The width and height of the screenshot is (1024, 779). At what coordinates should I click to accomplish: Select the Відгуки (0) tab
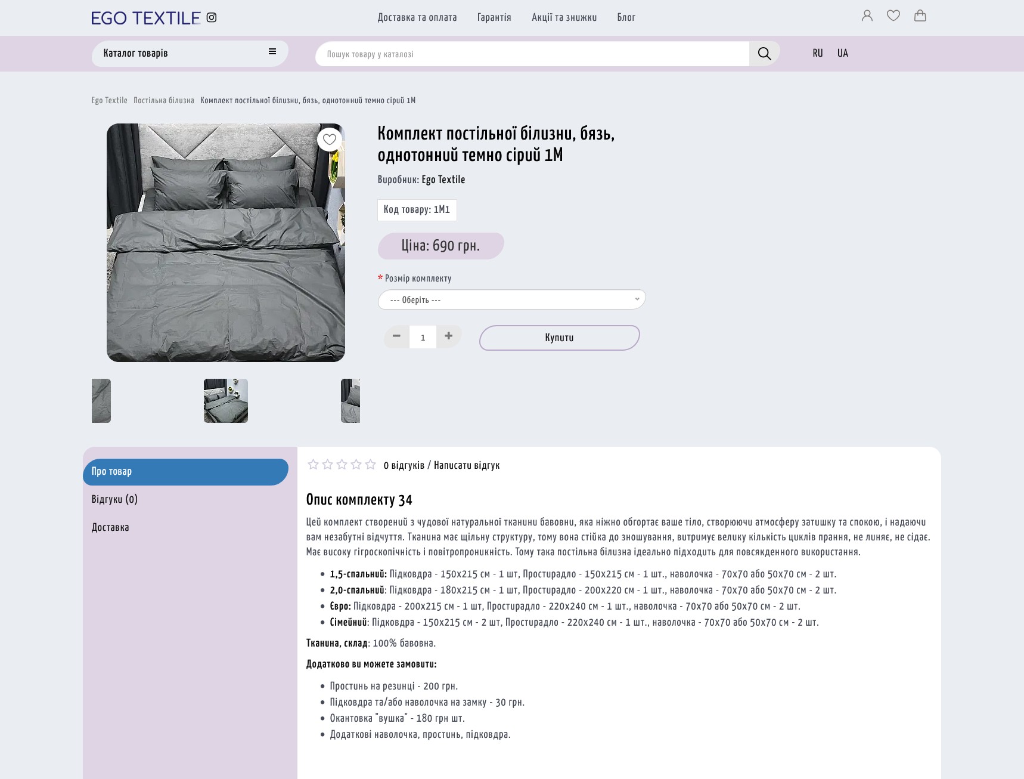[114, 499]
